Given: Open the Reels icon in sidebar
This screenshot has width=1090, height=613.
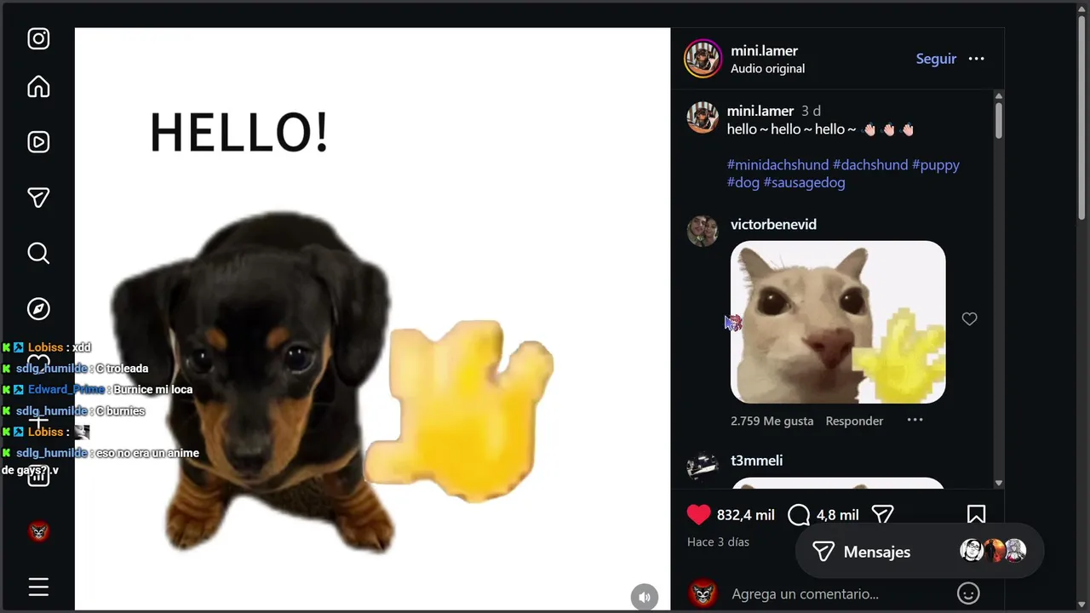Looking at the screenshot, I should (38, 142).
